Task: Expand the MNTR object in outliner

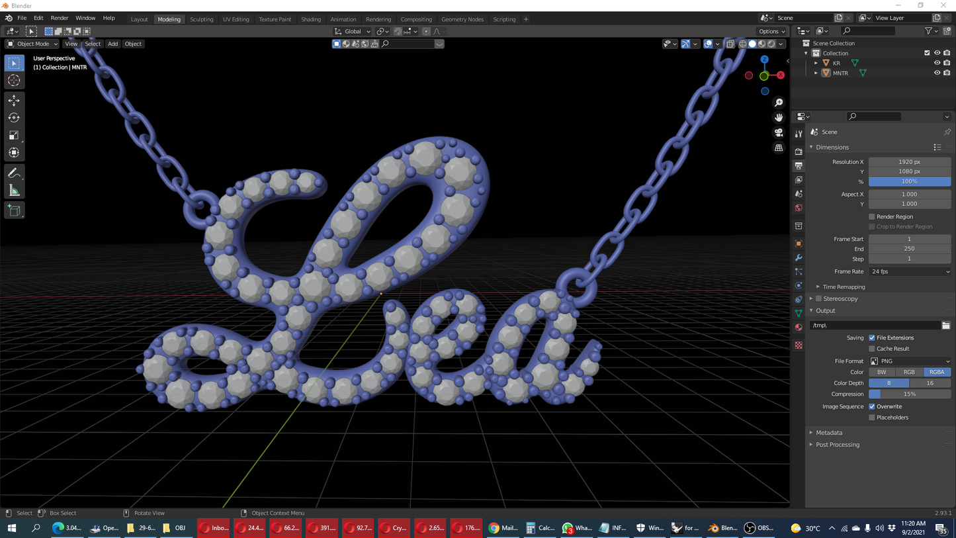Action: [816, 73]
